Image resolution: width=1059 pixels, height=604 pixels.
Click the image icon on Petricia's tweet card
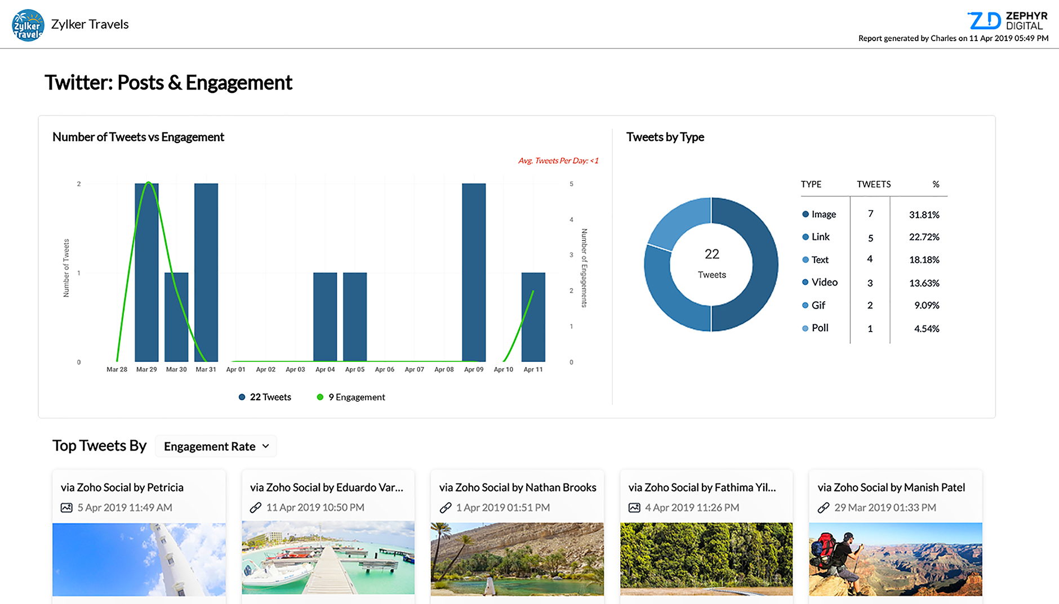pos(66,508)
